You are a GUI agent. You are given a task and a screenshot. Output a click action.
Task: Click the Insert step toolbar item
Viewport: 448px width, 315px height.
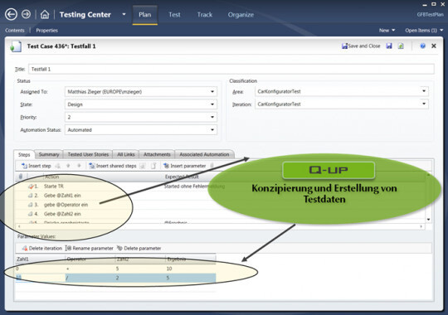(37, 166)
